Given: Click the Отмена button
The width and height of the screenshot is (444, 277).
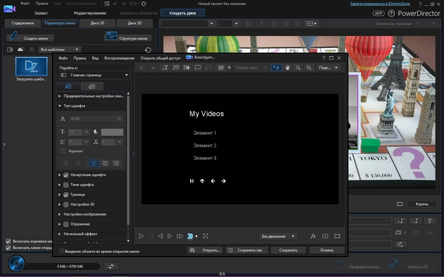Looking at the screenshot, I should point(327,250).
